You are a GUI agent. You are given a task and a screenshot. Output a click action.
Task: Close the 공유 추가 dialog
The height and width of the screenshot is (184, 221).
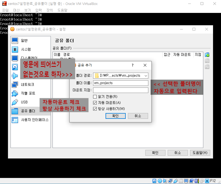coord(145,65)
